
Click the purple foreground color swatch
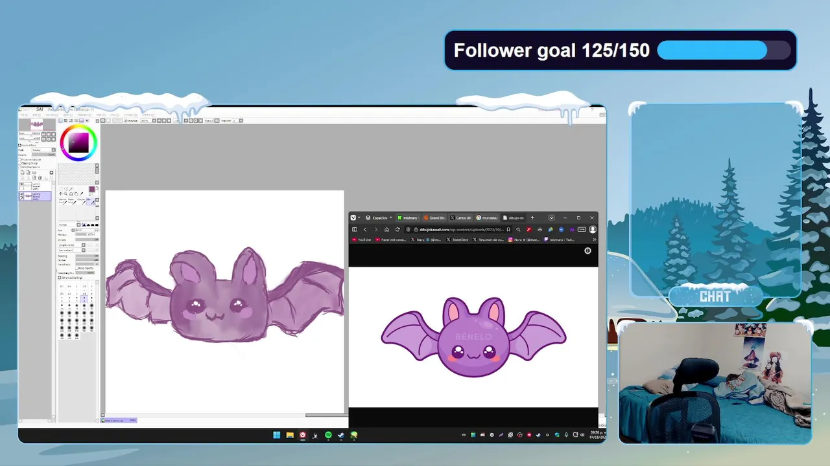coord(92,189)
